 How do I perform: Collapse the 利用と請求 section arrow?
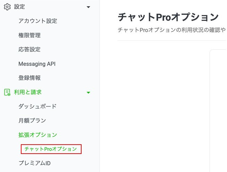(x=89, y=93)
